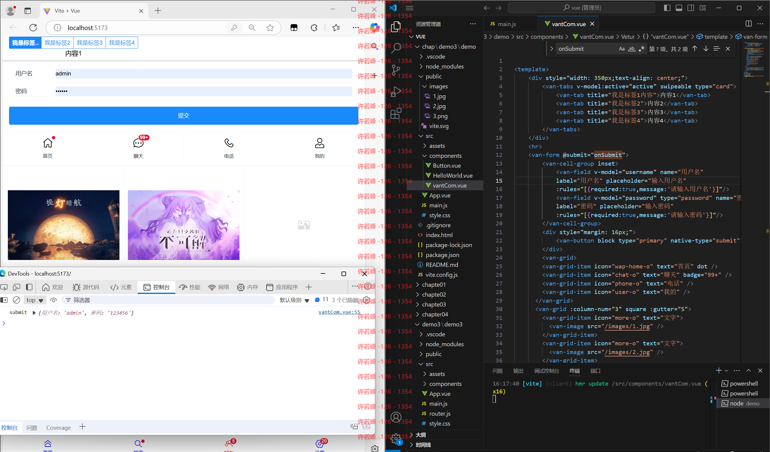Open DevTools 网络 network tab
Image resolution: width=770 pixels, height=452 pixels.
[x=219, y=287]
